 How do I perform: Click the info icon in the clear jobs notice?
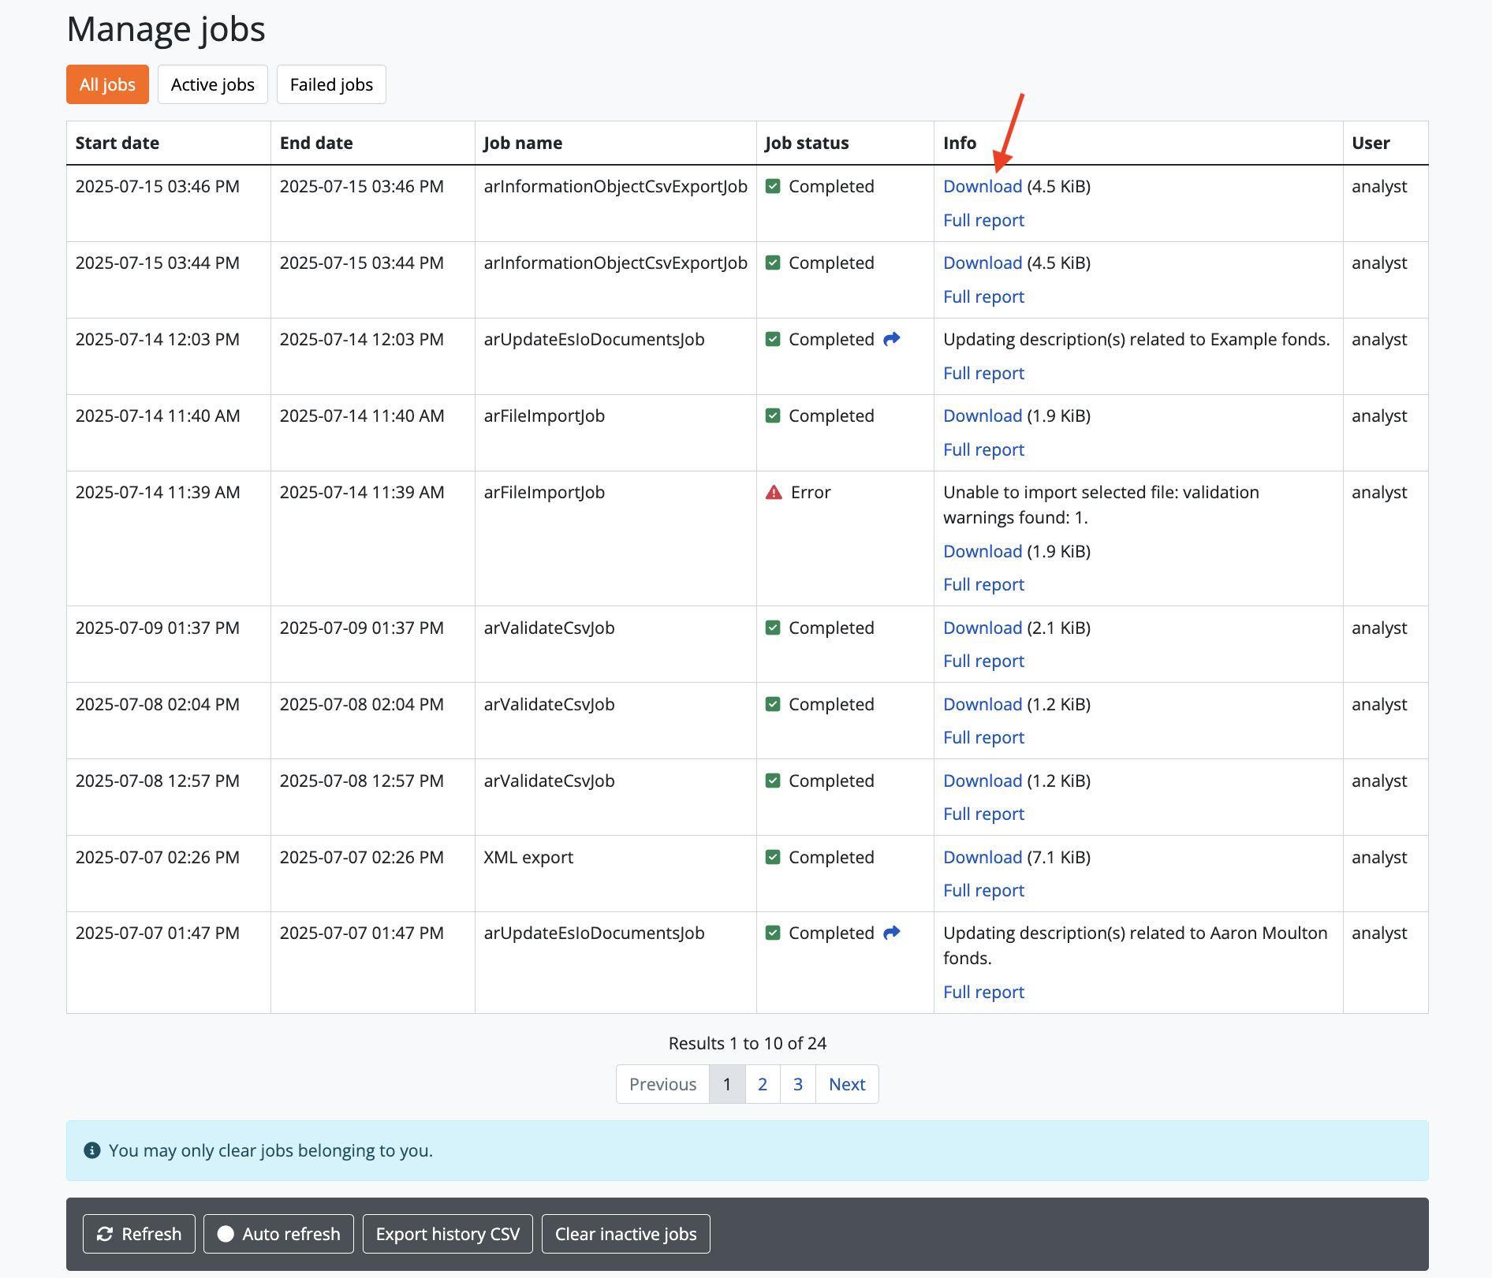click(92, 1150)
